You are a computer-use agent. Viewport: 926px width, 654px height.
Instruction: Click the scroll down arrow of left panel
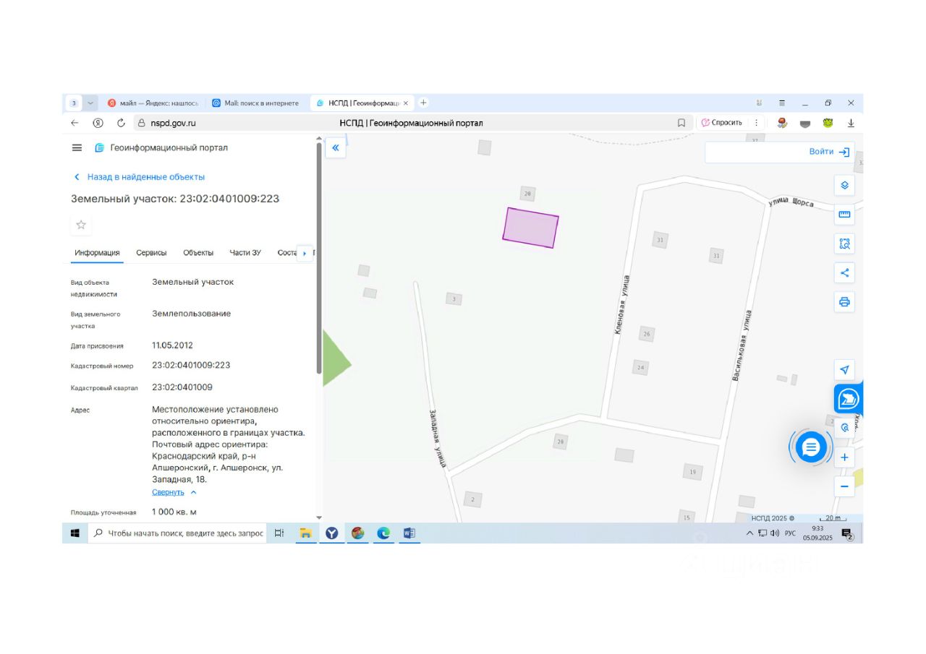(x=319, y=517)
